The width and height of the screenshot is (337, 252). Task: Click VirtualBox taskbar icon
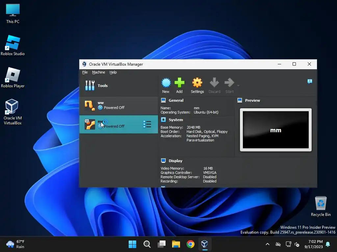(x=205, y=244)
